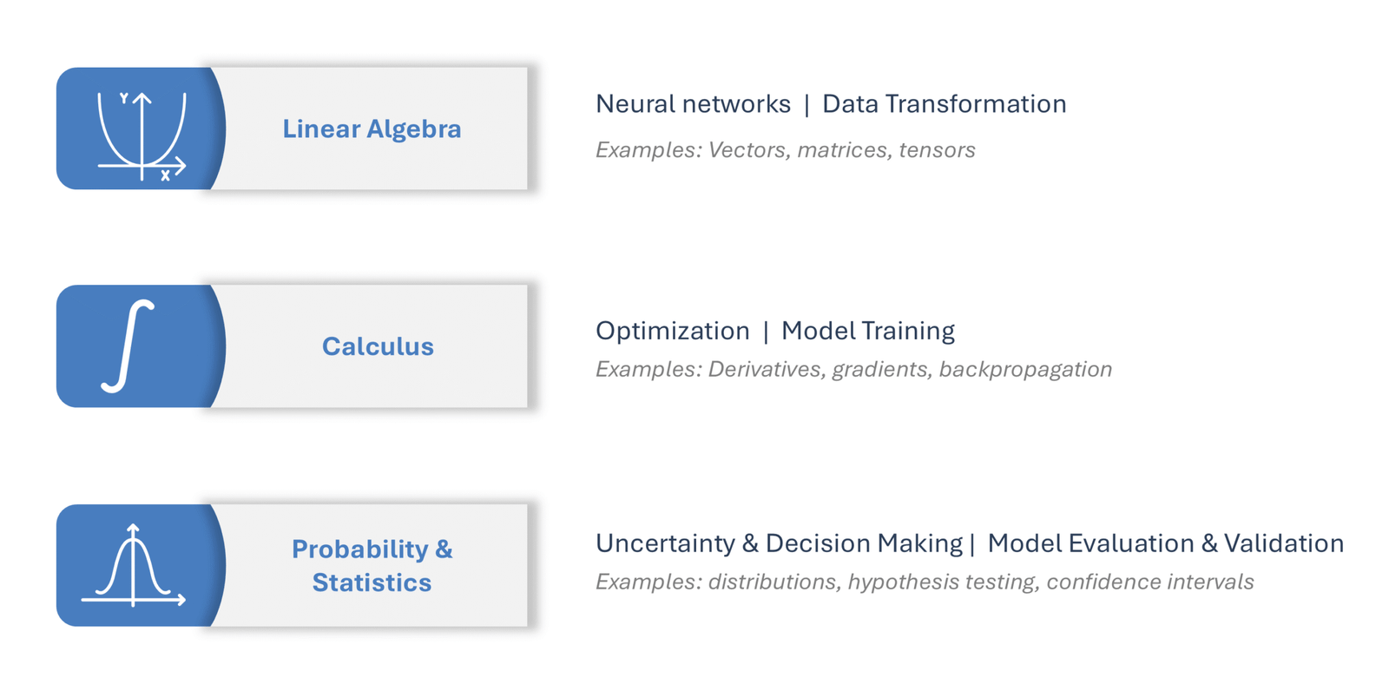The height and width of the screenshot is (691, 1389).
Task: Click the Data Transformation text
Action: point(944,104)
